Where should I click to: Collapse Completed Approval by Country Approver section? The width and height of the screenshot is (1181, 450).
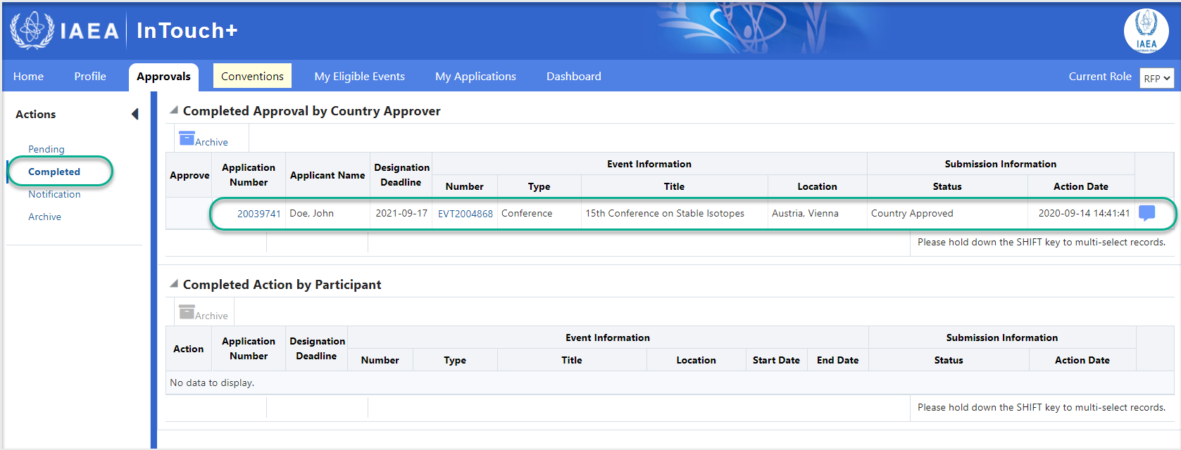click(x=173, y=110)
